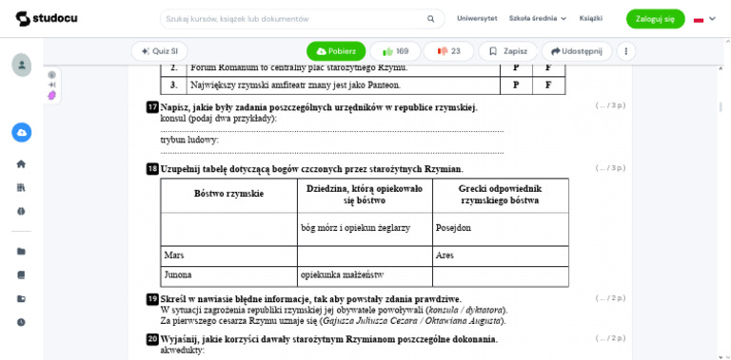Expand the Szkoła średnia dropdown
The image size is (731, 360).
click(x=538, y=19)
